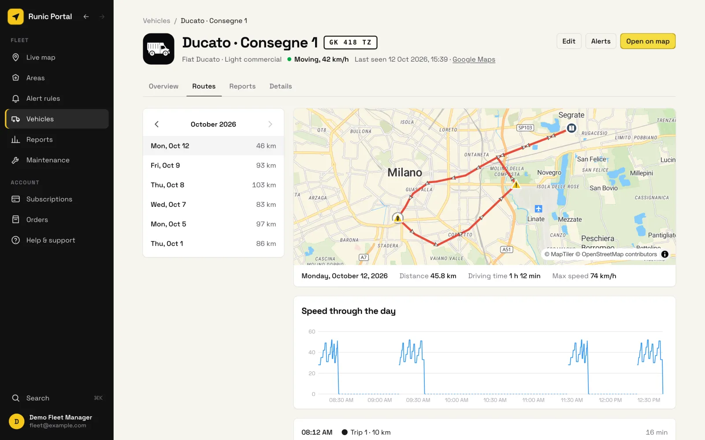Switch to the Details tab
Image resolution: width=705 pixels, height=440 pixels.
click(x=281, y=86)
